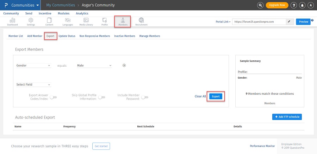Enable Skip Global Profile Information
317x154 pixels.
pyautogui.click(x=101, y=97)
